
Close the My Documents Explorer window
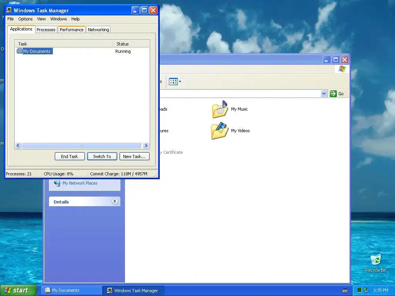345,60
